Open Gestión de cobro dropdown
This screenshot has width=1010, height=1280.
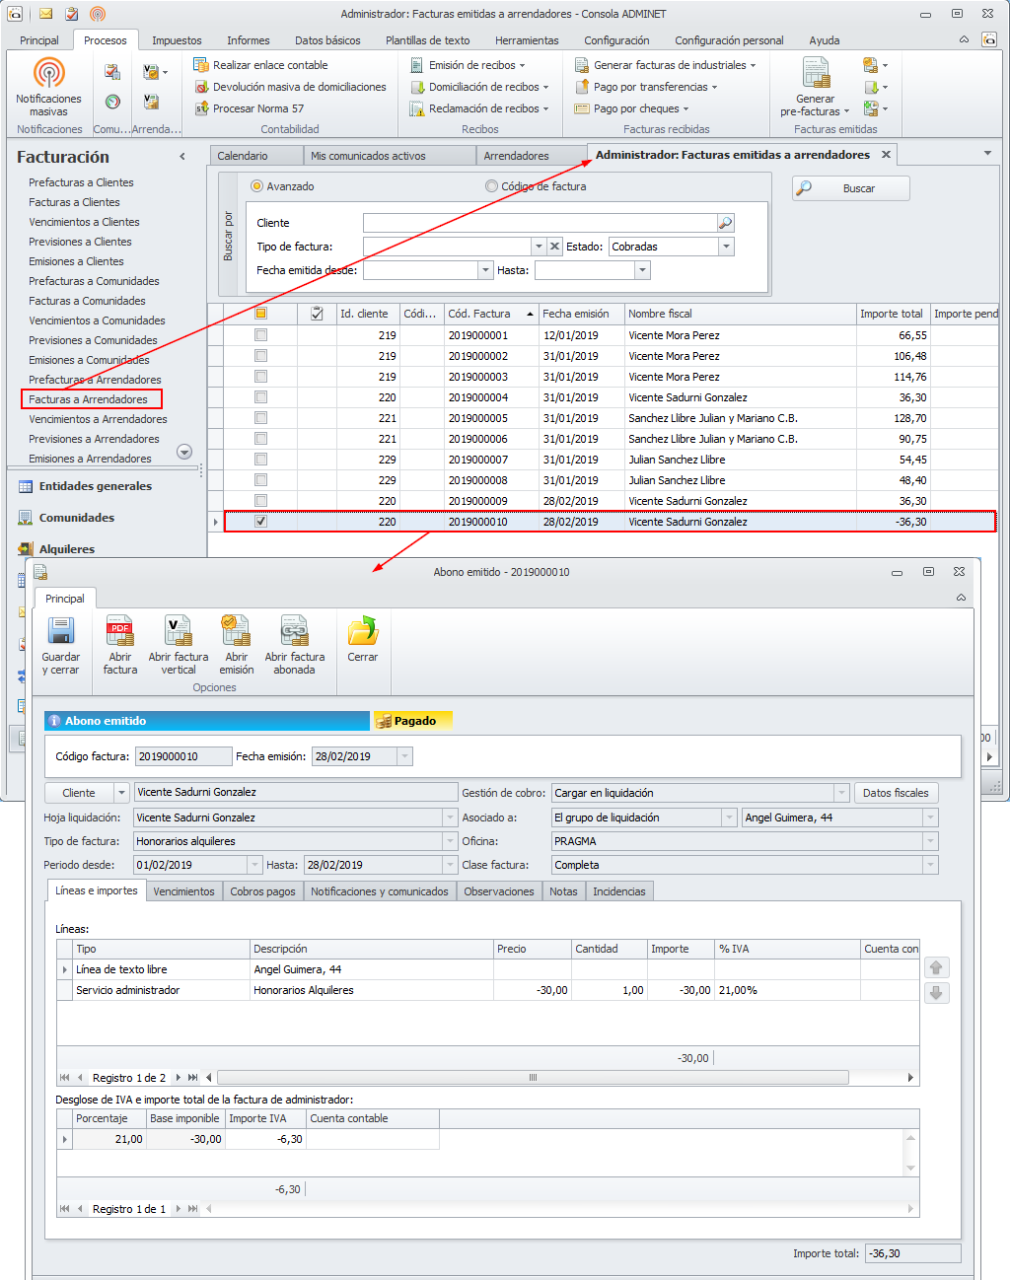point(841,793)
